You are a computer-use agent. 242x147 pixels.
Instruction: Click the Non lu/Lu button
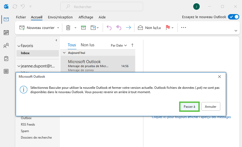(x=149, y=28)
